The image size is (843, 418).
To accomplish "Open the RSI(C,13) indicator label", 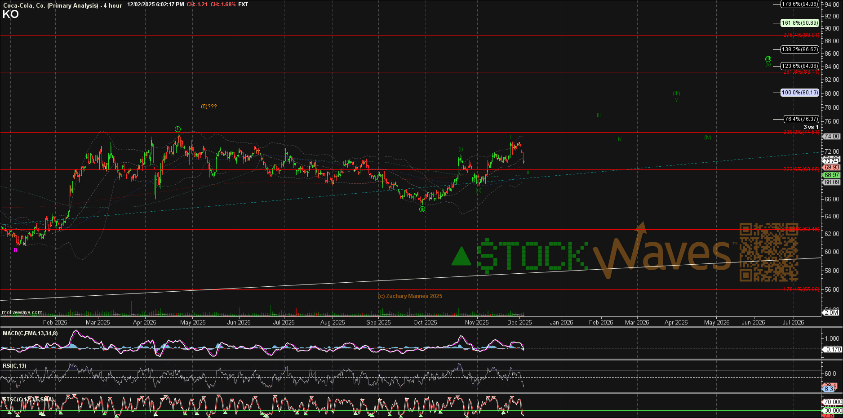I will [x=14, y=366].
